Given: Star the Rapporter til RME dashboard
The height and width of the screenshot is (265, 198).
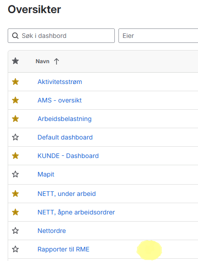Looking at the screenshot, I should [x=15, y=249].
